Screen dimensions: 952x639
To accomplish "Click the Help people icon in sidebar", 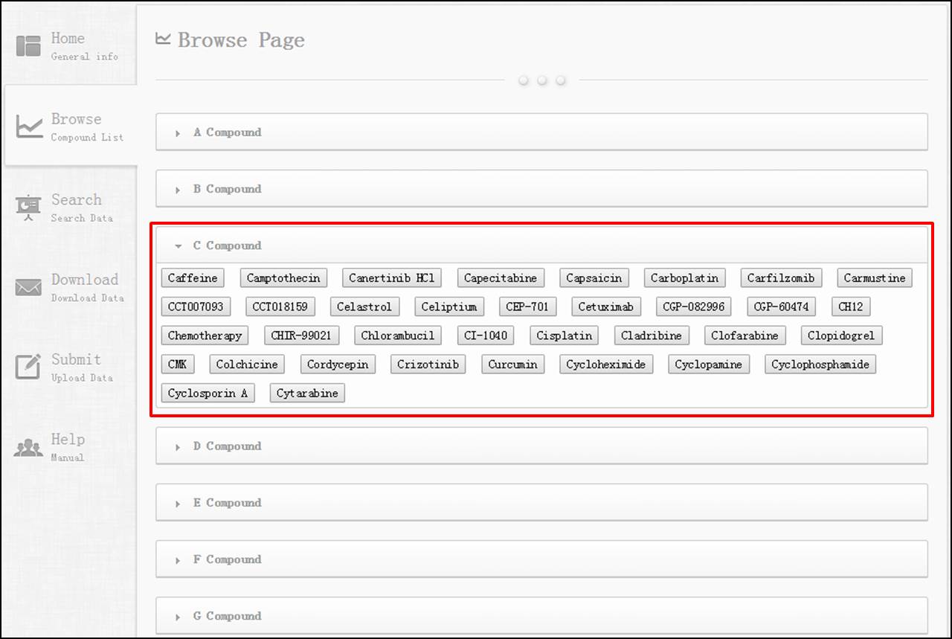I will 28,447.
